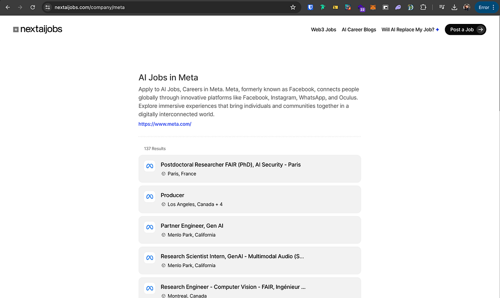Select the Partner Engineer, Gen AI listing
This screenshot has height=298, width=500.
point(192,226)
